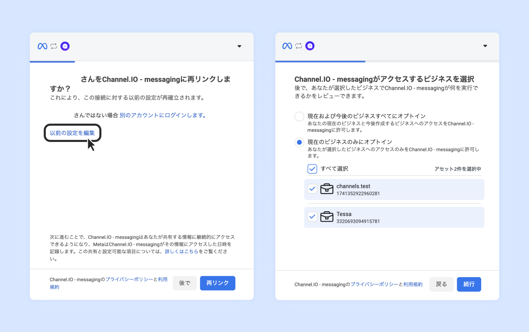Click the Meta logo in the right dialog
This screenshot has height=332, width=529.
287,46
